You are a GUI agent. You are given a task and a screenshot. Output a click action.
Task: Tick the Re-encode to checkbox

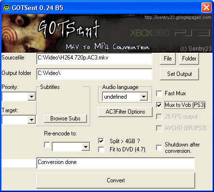47,145
